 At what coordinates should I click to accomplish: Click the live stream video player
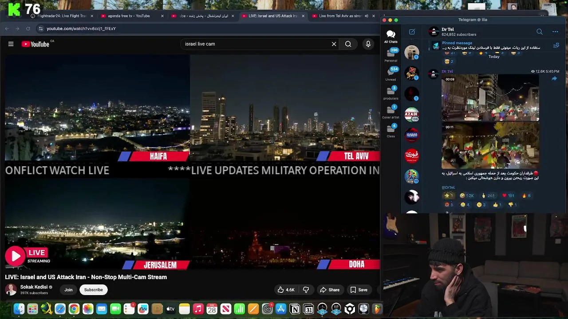[x=192, y=163]
